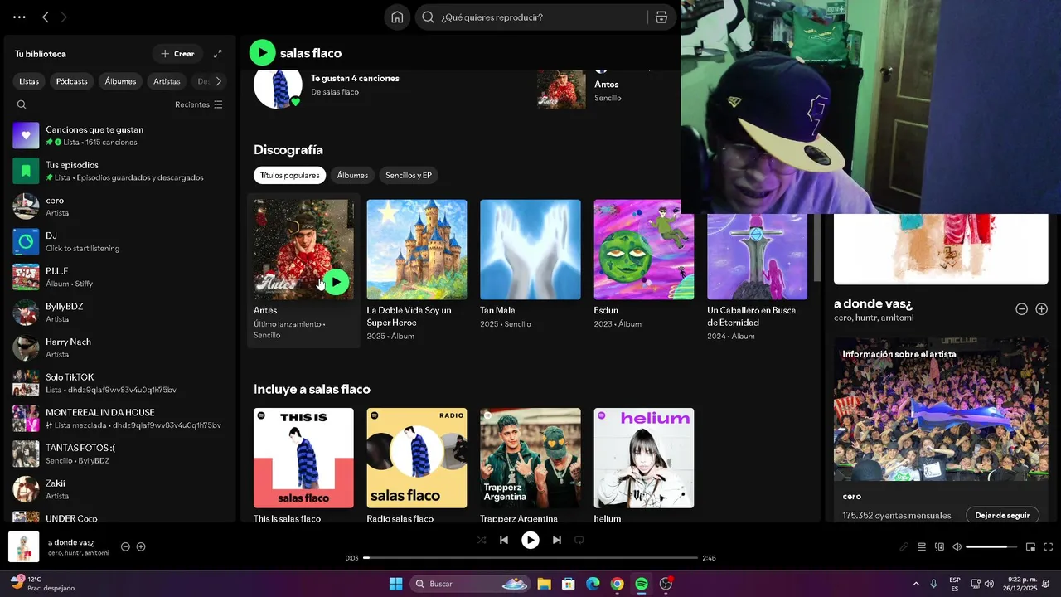Viewport: 1061px width, 597px height.
Task: Open the DJ item in library
Action: 119,241
